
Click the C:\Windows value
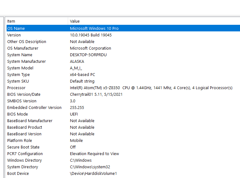(81, 160)
